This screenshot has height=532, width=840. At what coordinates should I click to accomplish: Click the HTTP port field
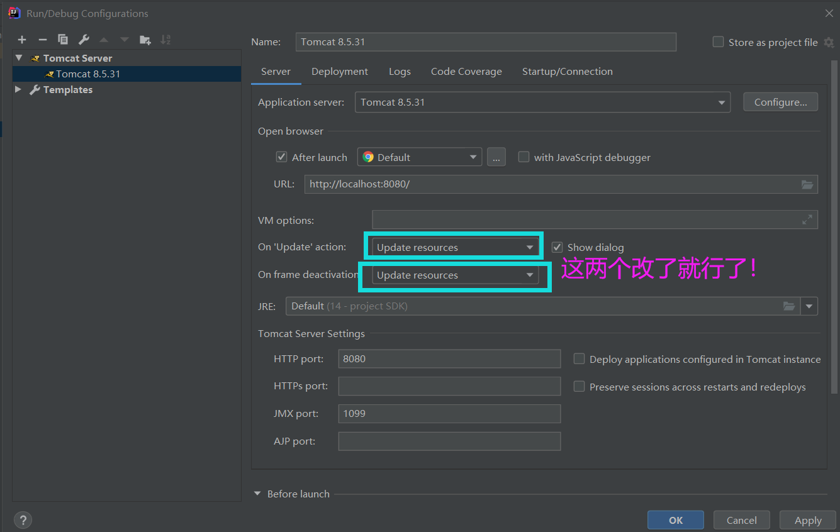pyautogui.click(x=449, y=359)
